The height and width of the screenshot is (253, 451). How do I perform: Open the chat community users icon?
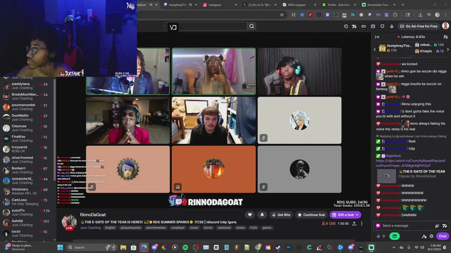coord(445,37)
